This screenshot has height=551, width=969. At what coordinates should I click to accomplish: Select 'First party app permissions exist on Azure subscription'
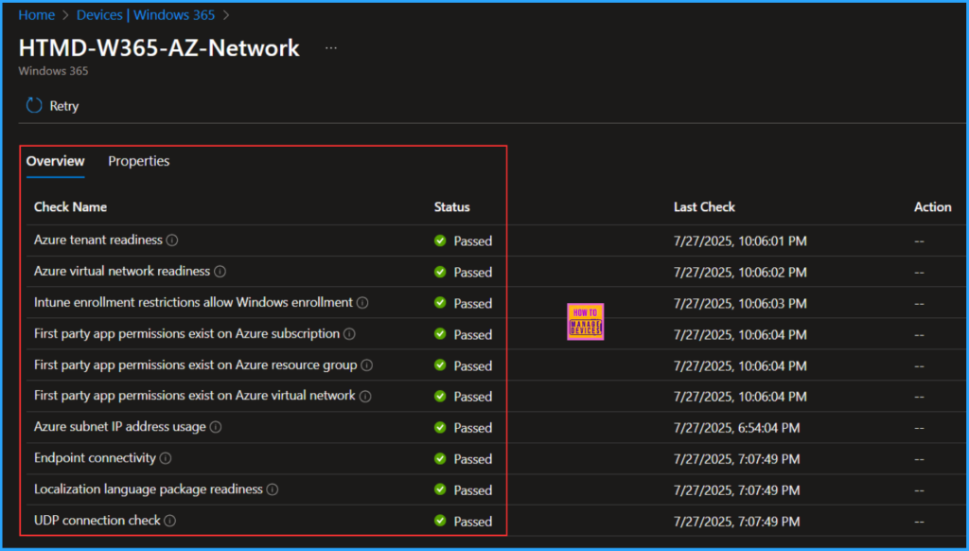(186, 334)
